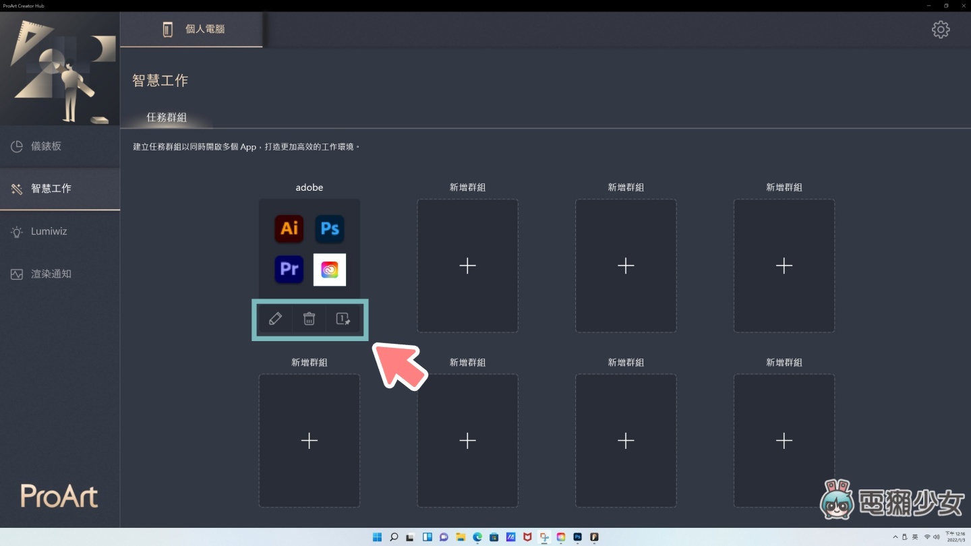971x546 pixels.
Task: Click the pin-to-desktop icon for adobe group
Action: coord(343,318)
